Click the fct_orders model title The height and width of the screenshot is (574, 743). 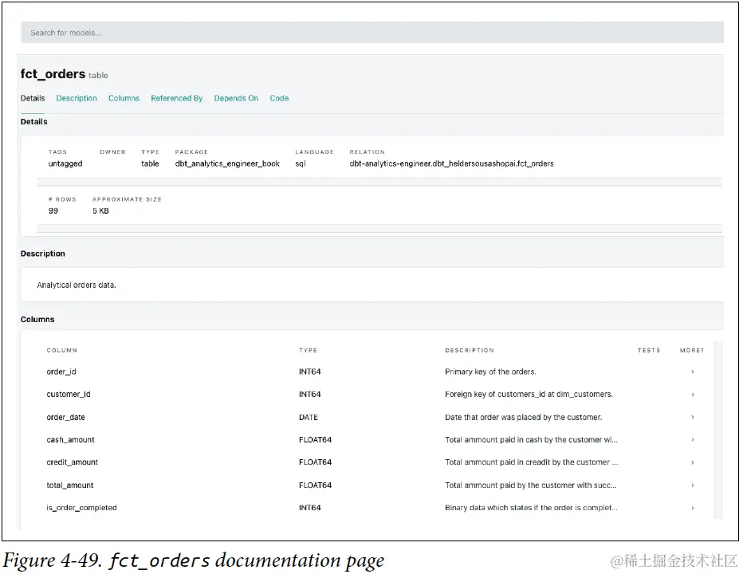pos(53,74)
